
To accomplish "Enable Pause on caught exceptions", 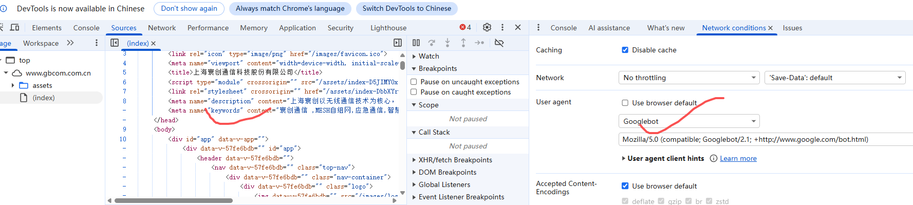I will pos(414,92).
